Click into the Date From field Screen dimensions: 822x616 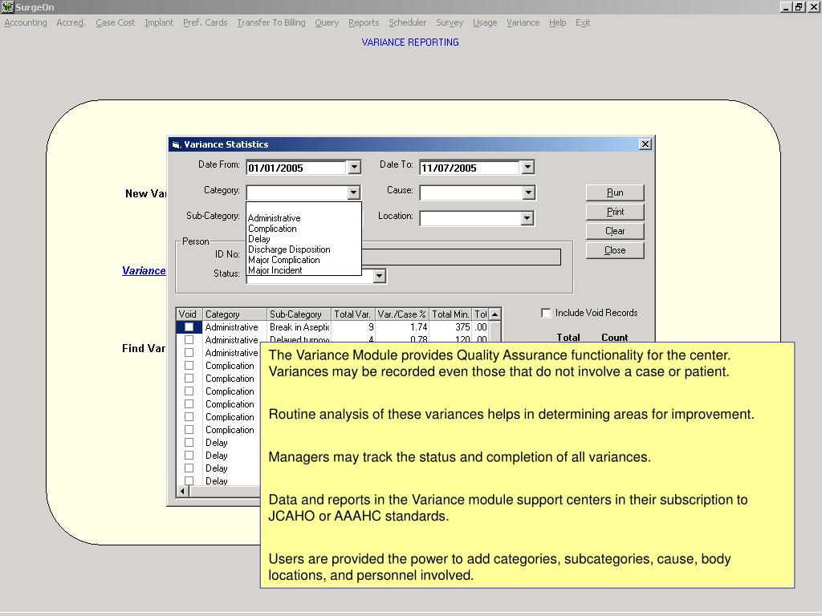pos(296,168)
